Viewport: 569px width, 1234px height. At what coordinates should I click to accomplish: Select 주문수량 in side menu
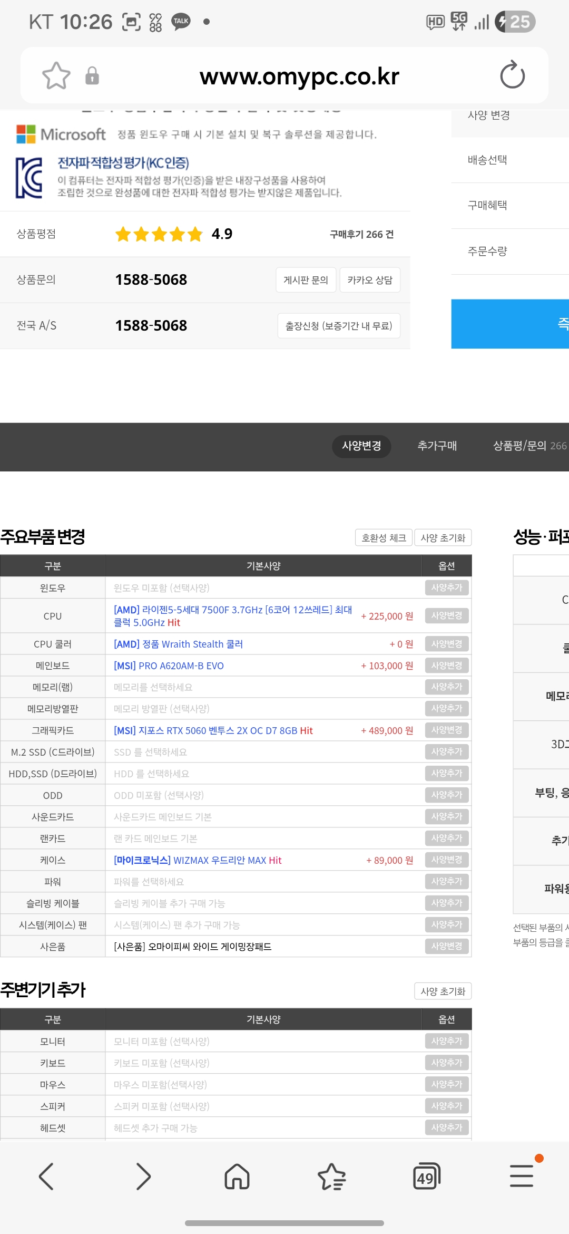[487, 252]
